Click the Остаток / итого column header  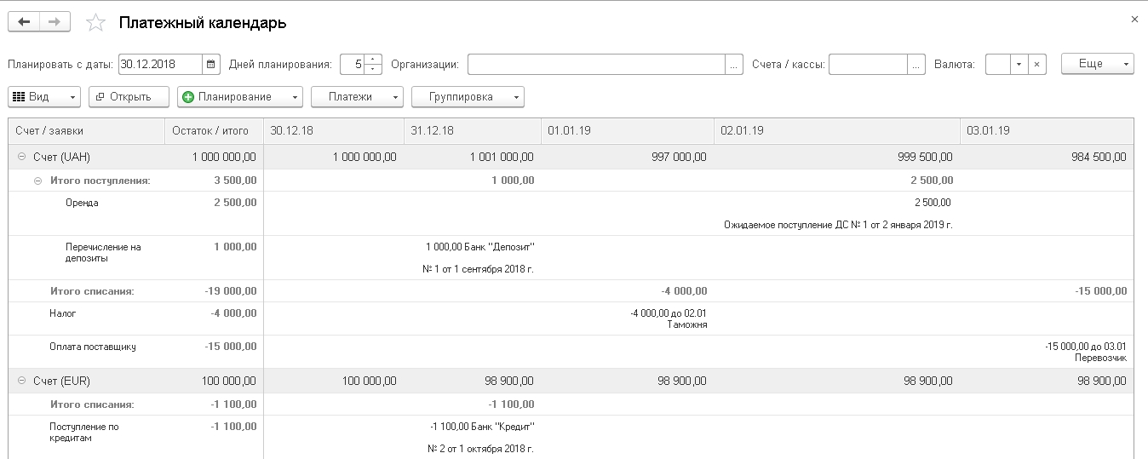coord(214,131)
